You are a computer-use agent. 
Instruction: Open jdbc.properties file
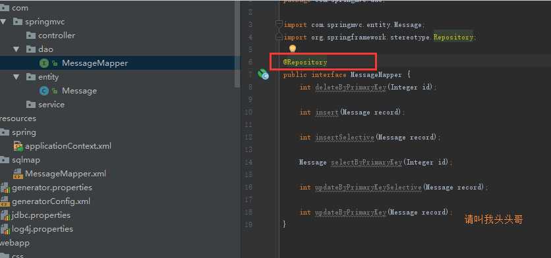41,215
